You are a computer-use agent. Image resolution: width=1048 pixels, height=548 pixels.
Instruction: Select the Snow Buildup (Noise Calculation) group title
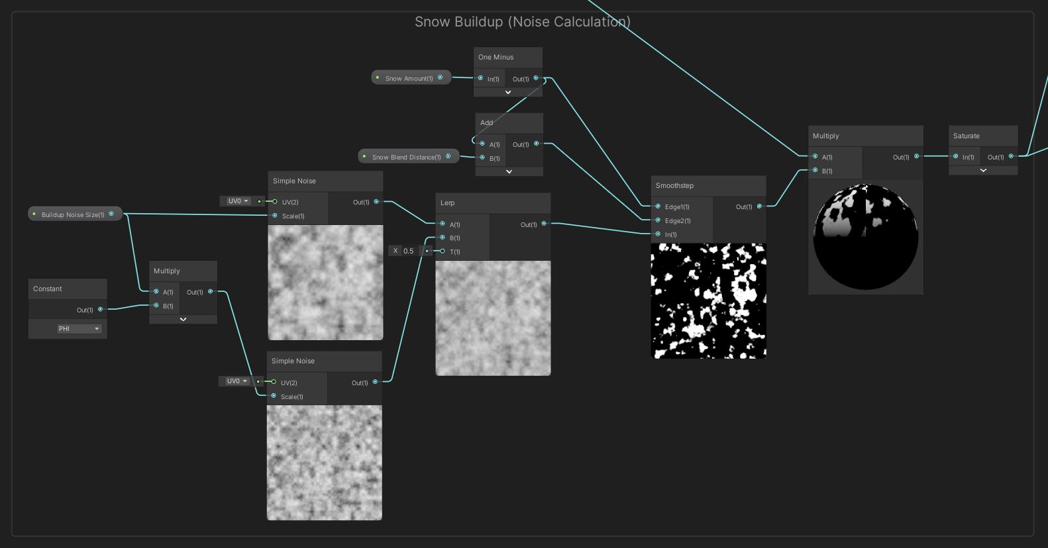522,22
